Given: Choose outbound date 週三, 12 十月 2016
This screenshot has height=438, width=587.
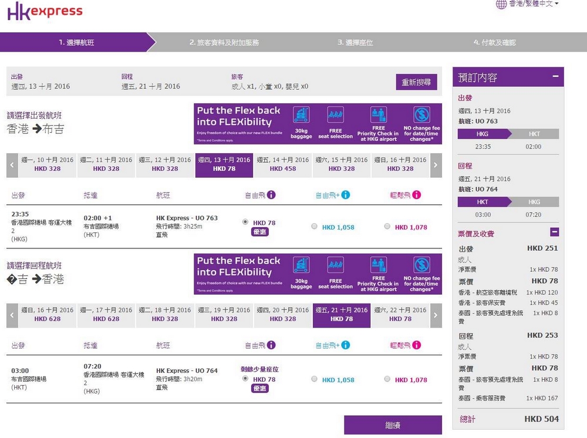Looking at the screenshot, I should (x=165, y=165).
